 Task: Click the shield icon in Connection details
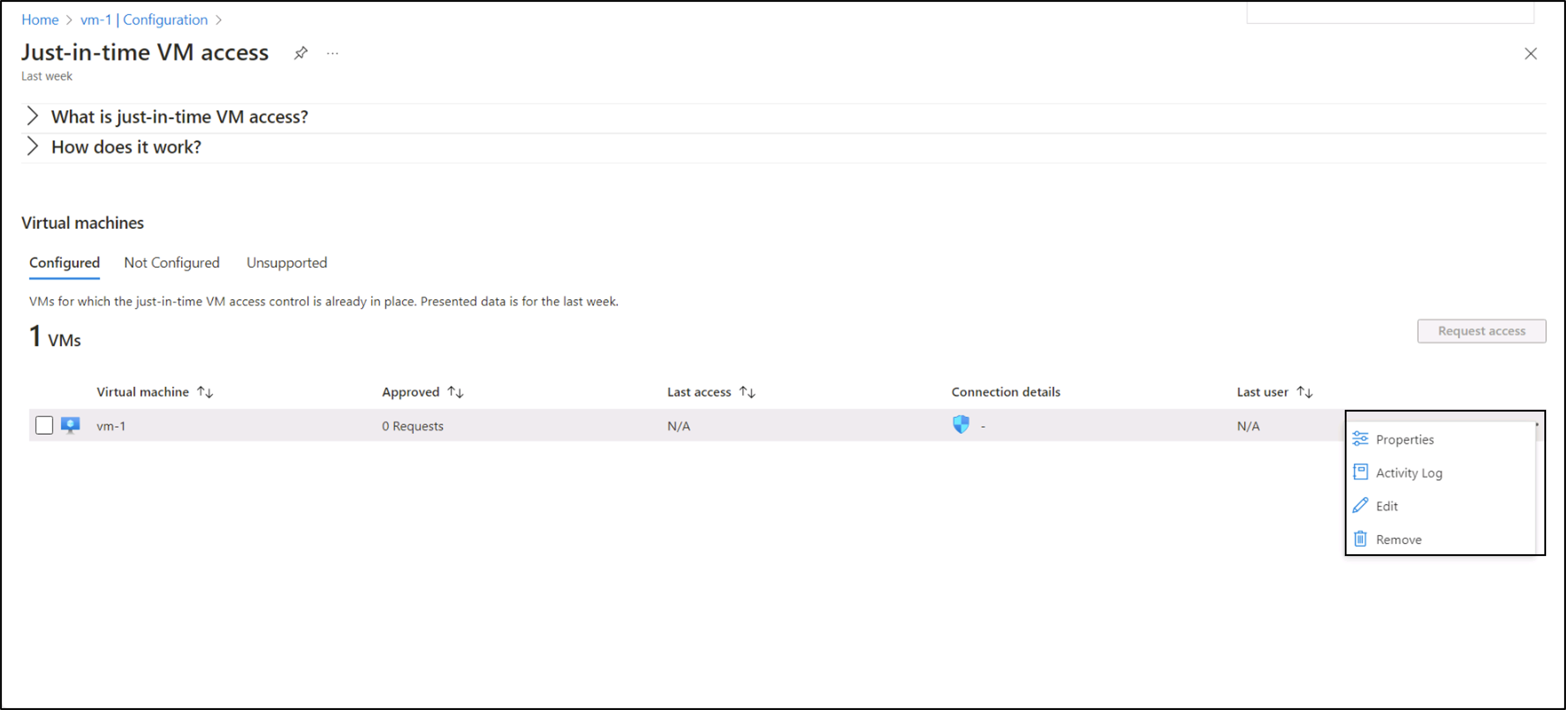(961, 424)
